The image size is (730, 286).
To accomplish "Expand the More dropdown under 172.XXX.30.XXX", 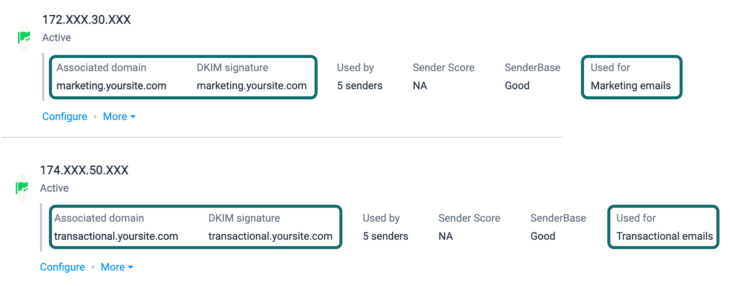I will click(119, 117).
